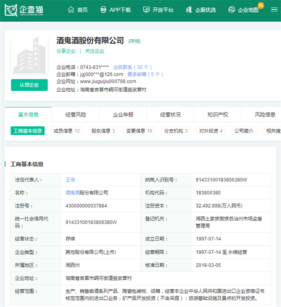
Task: Click the 工商基本信息 section heading
Action: (x=27, y=164)
